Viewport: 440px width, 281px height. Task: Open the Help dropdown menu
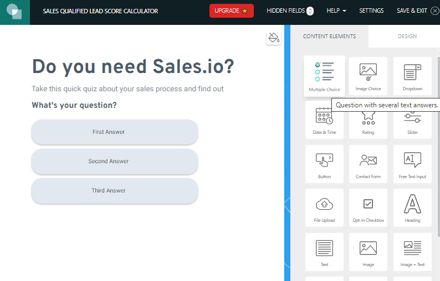click(336, 11)
